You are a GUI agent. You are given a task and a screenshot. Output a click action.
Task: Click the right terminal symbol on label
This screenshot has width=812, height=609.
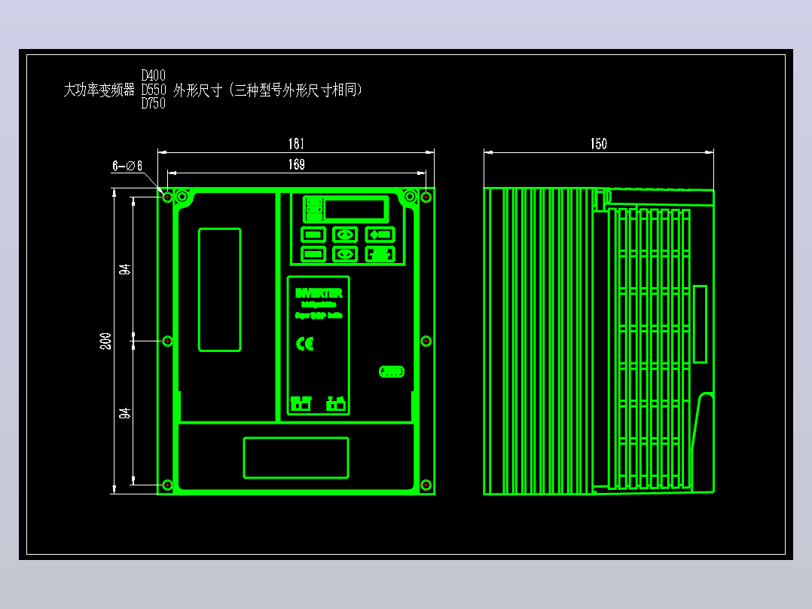click(x=336, y=403)
